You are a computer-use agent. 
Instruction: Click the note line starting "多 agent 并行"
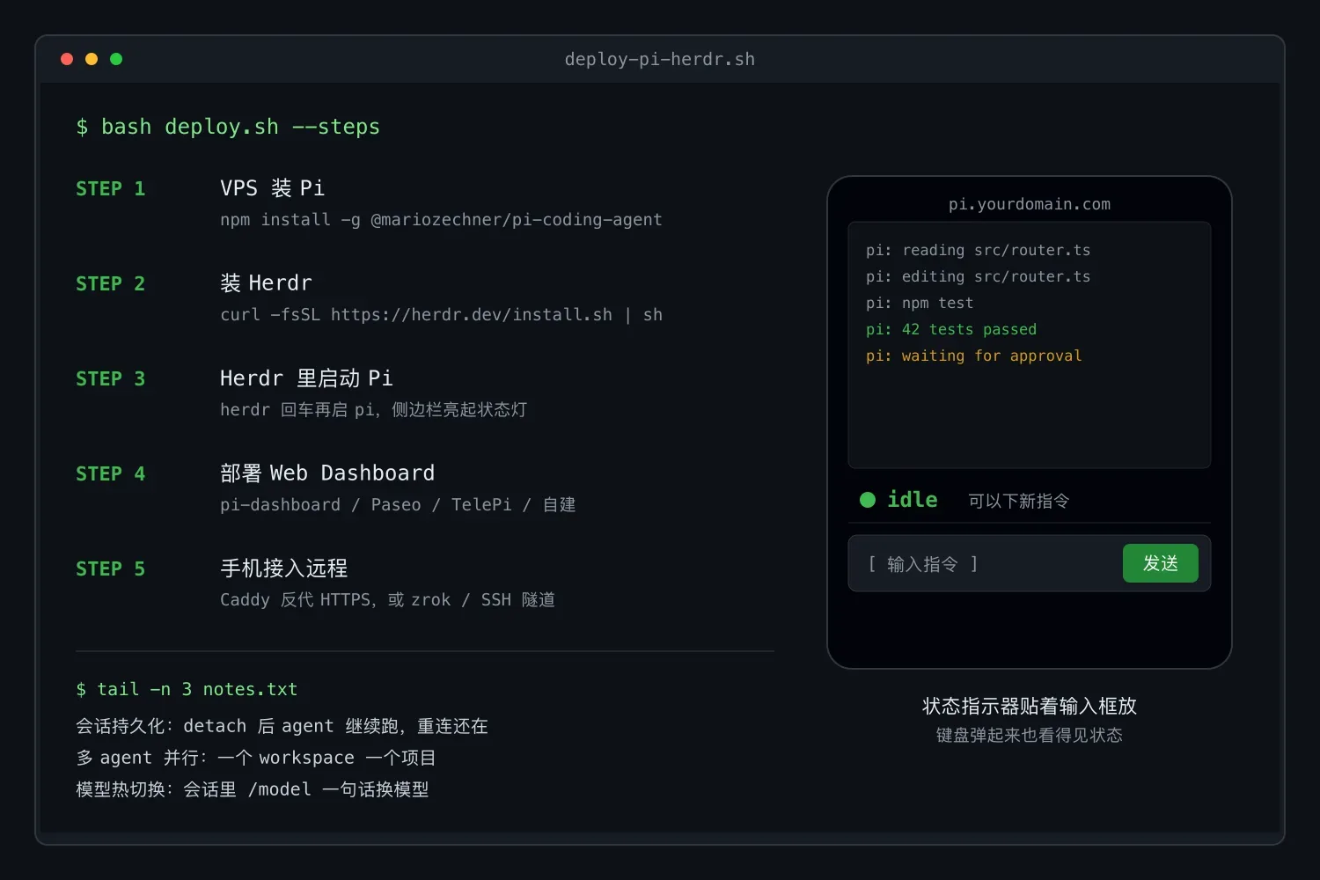pos(256,758)
